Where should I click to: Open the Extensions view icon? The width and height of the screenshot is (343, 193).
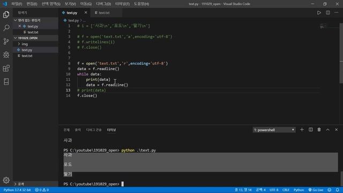click(x=6, y=68)
